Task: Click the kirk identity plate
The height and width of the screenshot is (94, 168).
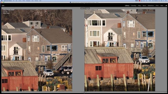Action: [x=3, y=5]
